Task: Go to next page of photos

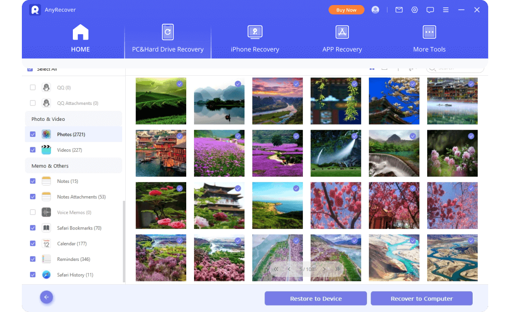Action: (324, 269)
